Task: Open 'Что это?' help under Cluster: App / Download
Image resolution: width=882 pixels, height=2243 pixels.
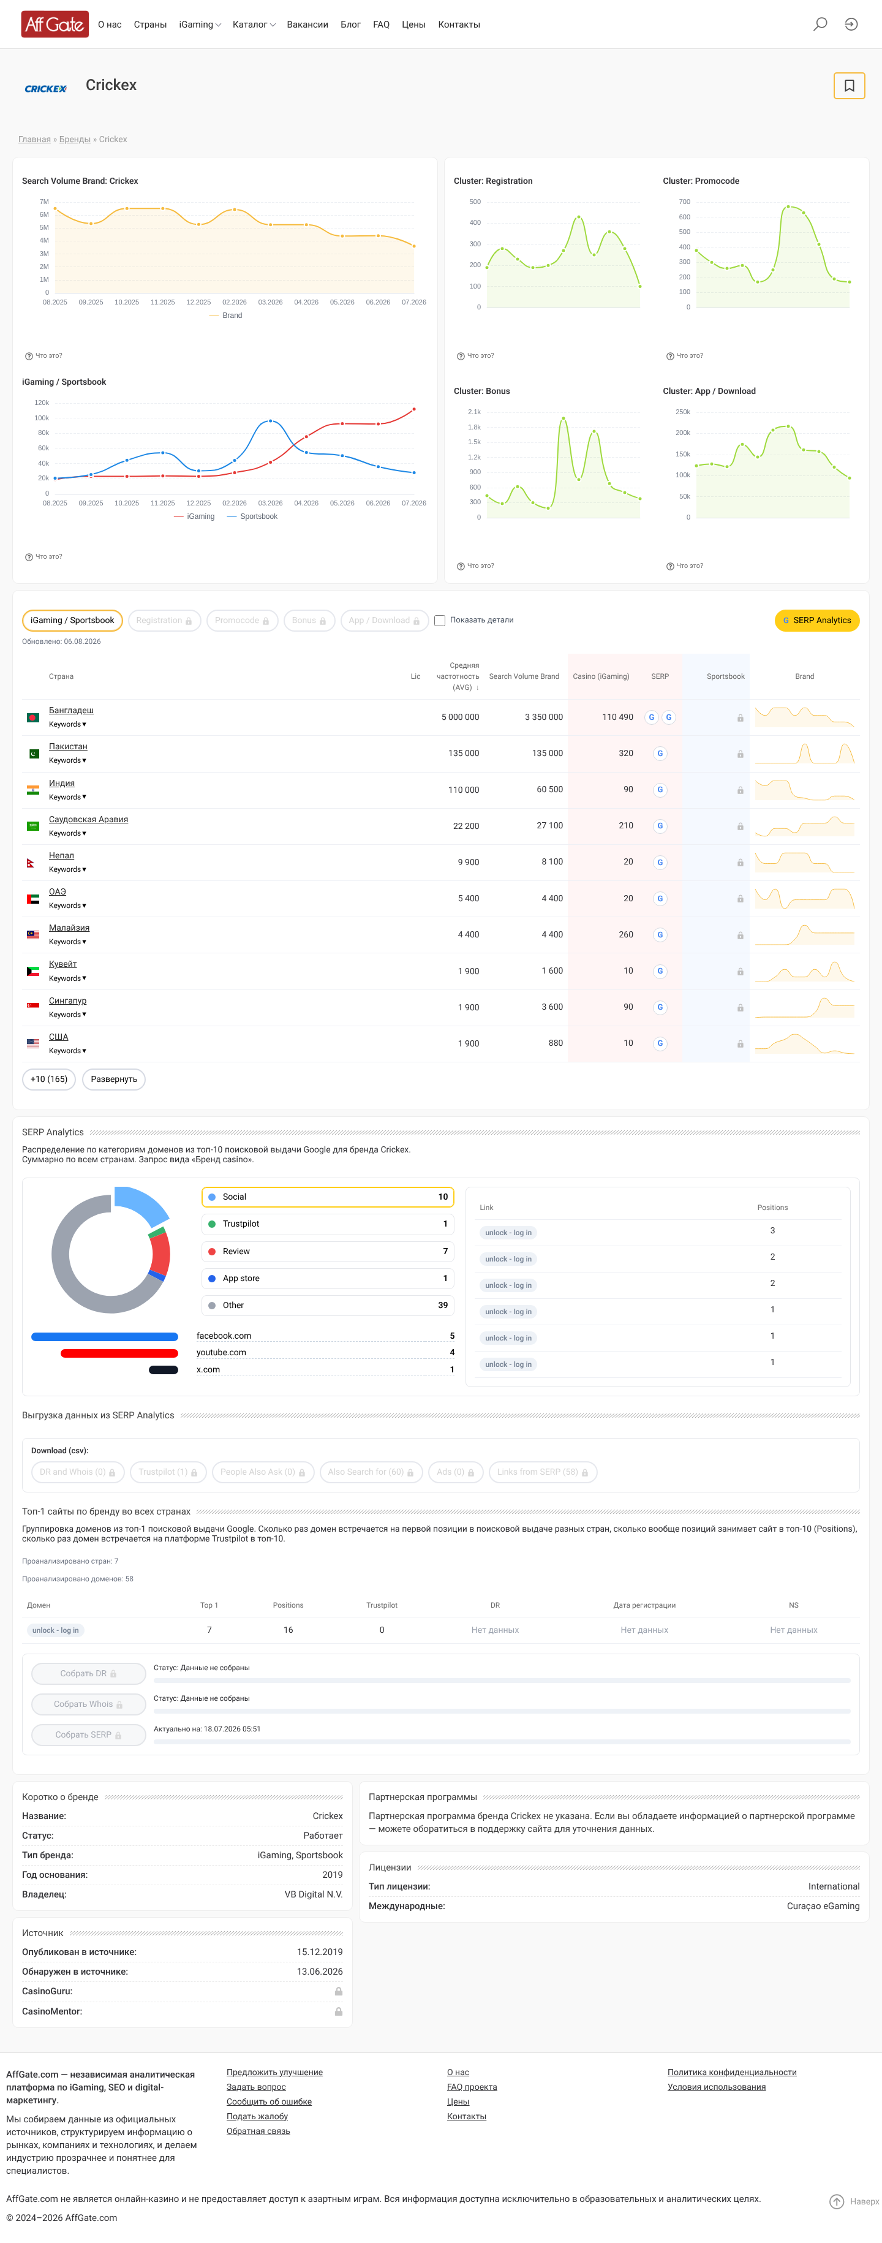Action: tap(684, 566)
